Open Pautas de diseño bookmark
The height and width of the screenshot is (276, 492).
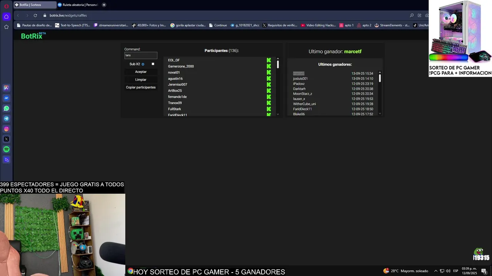coord(34,25)
